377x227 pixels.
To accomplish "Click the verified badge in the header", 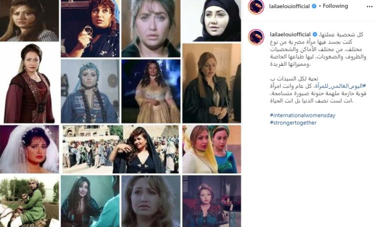I will click(x=314, y=6).
